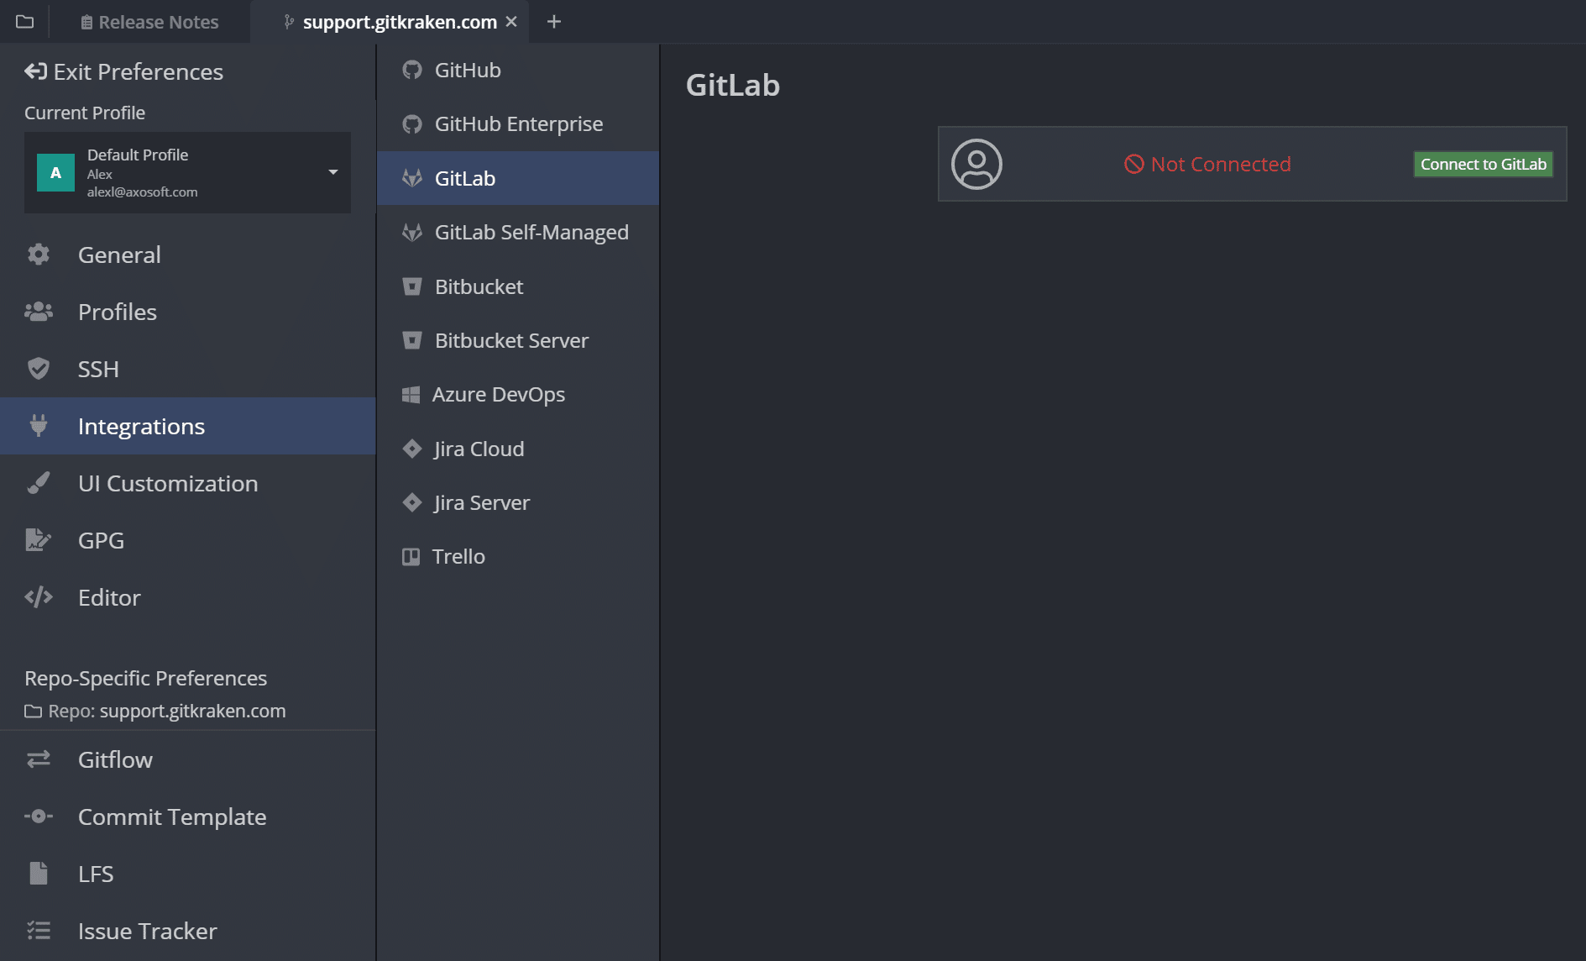Viewport: 1586px width, 961px height.
Task: Select GitHub Enterprise integration
Action: click(518, 123)
